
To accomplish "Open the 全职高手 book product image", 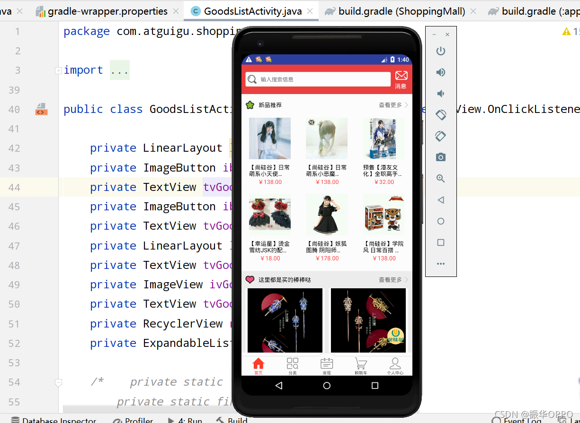I will point(384,138).
